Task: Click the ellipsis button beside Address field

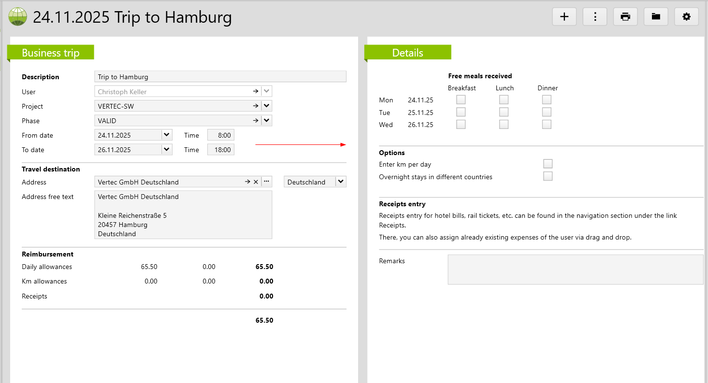Action: pos(266,182)
